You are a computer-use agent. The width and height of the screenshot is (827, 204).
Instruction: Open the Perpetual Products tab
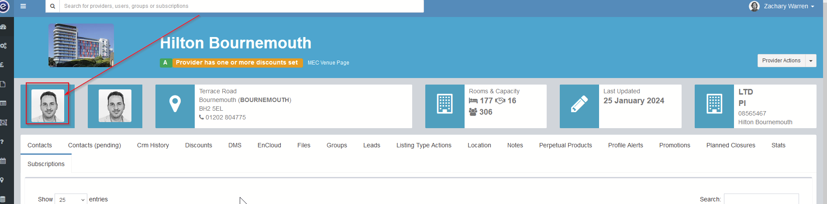(x=565, y=145)
